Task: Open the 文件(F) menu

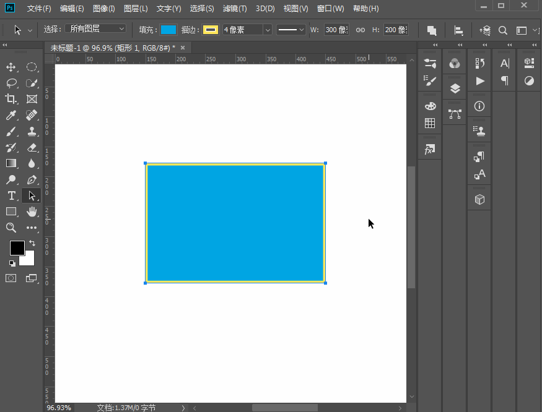Action: coord(39,9)
